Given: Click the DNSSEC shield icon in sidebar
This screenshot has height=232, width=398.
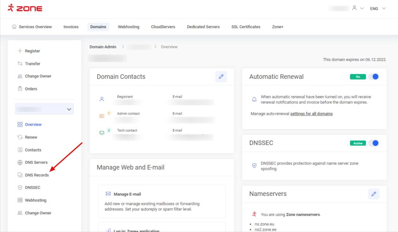Looking at the screenshot, I should point(20,188).
